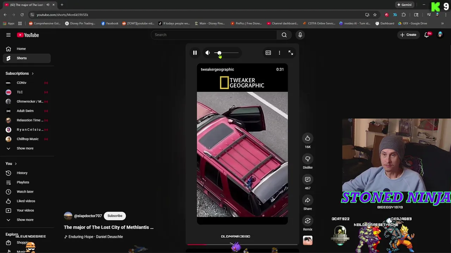Bookmark this page with the star icon

click(x=375, y=15)
